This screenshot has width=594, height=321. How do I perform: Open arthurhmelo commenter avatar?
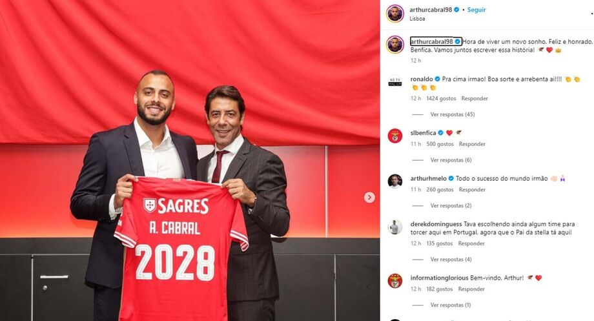point(395,181)
